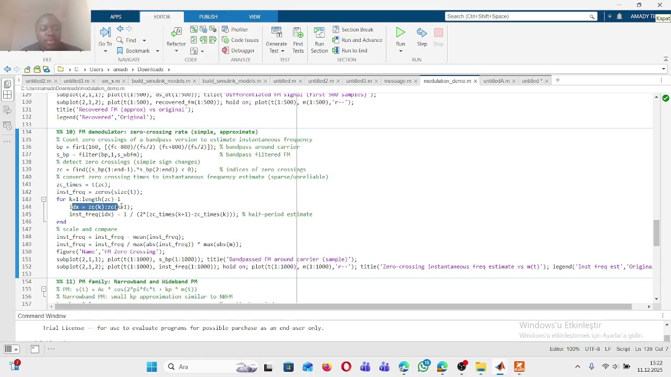This screenshot has width=671, height=377.
Task: Click the wrap comments icon in Code group
Action: 213,29
